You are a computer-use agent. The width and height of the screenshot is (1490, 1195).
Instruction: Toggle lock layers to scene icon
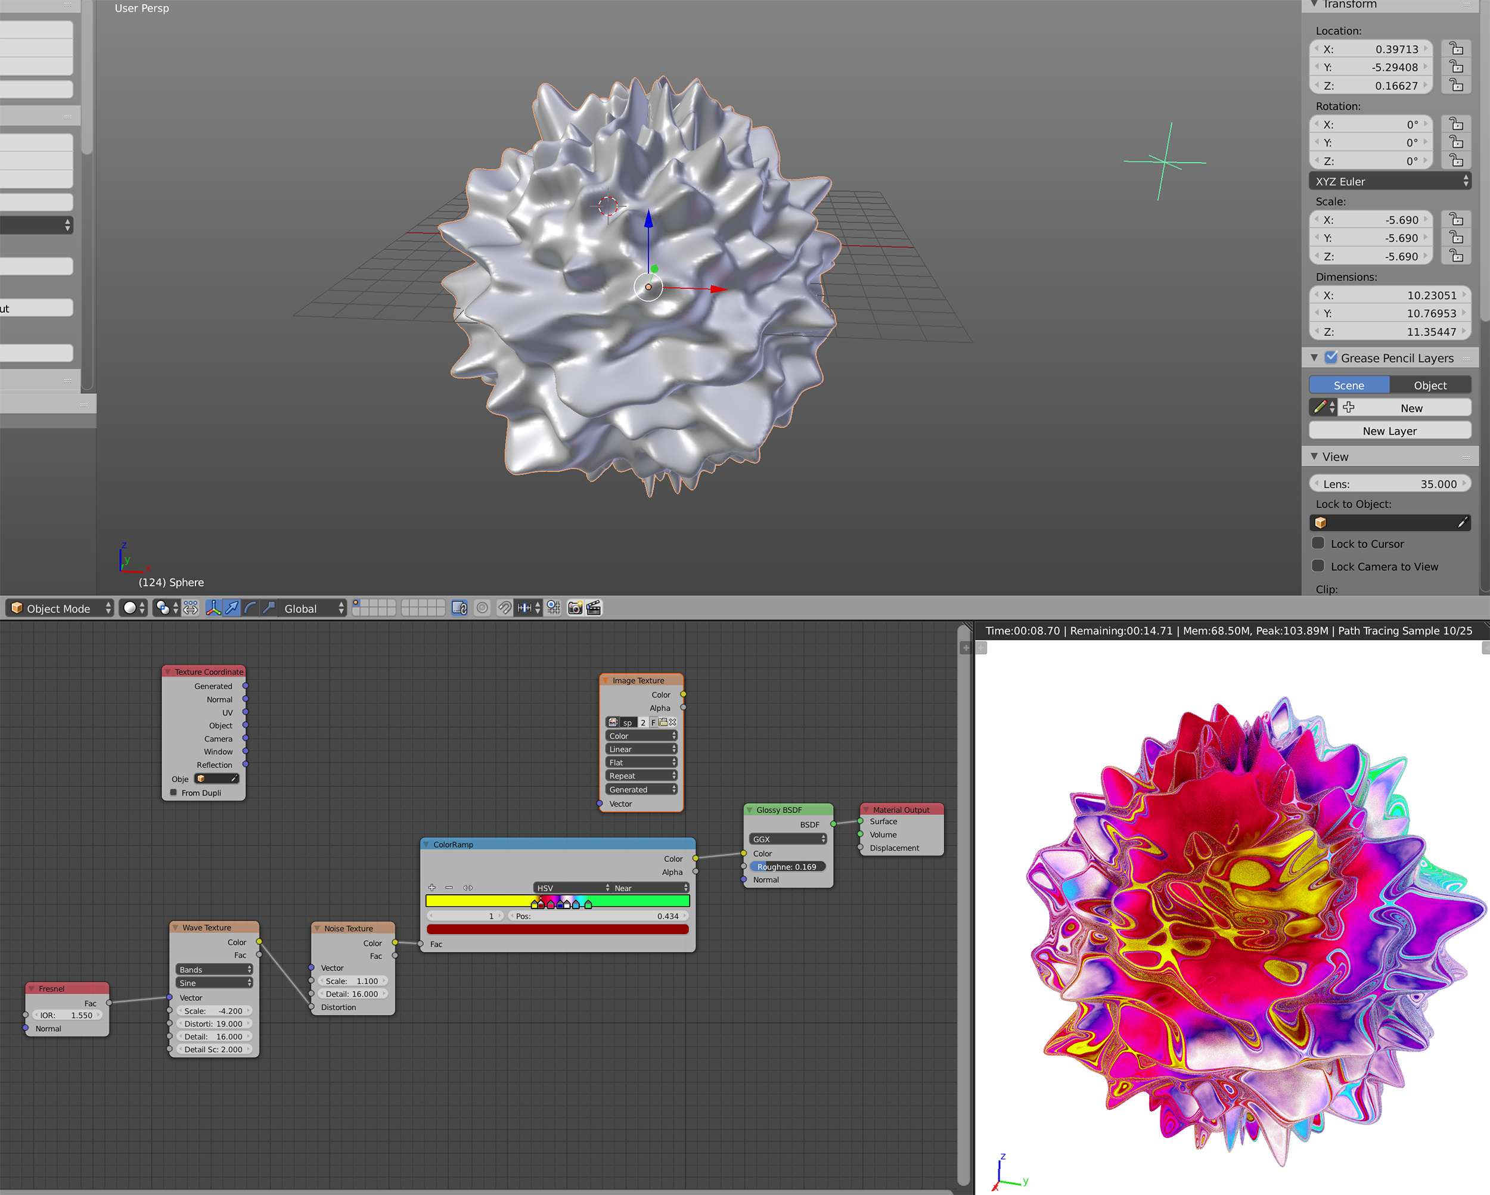coord(460,608)
